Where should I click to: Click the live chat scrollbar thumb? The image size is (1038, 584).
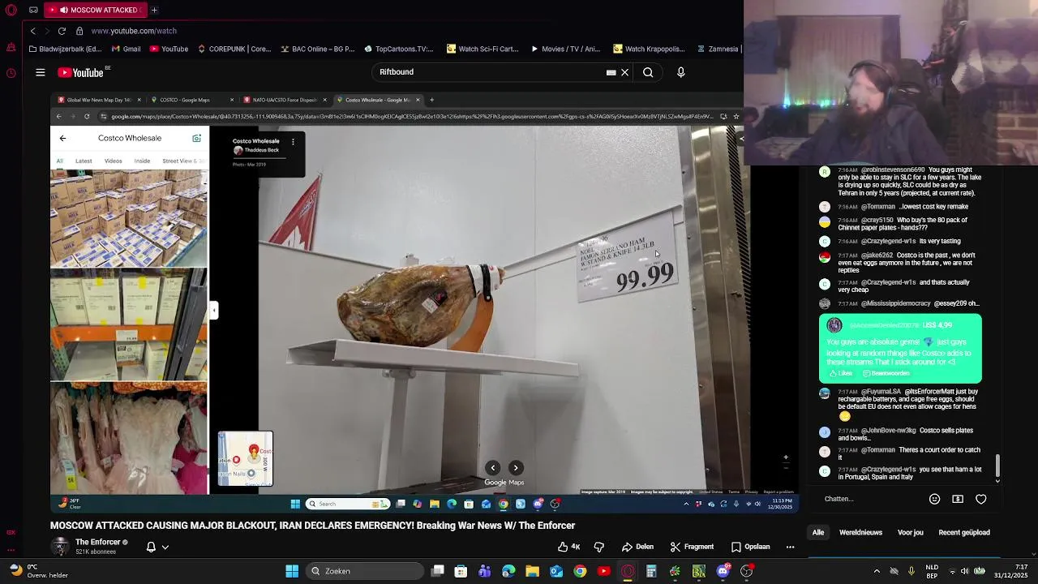998,466
